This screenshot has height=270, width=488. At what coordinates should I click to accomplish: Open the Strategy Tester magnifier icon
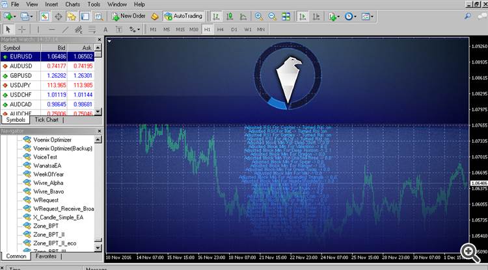pos(99,16)
